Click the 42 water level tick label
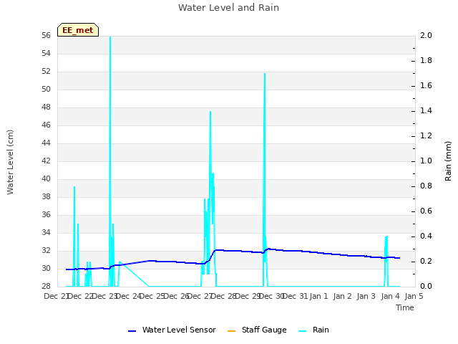This screenshot has width=458, height=344. click(x=46, y=161)
